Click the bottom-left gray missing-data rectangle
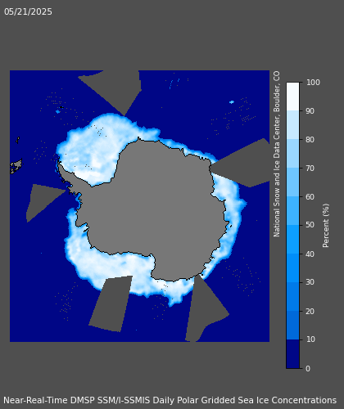344x409 pixels. pos(111,304)
